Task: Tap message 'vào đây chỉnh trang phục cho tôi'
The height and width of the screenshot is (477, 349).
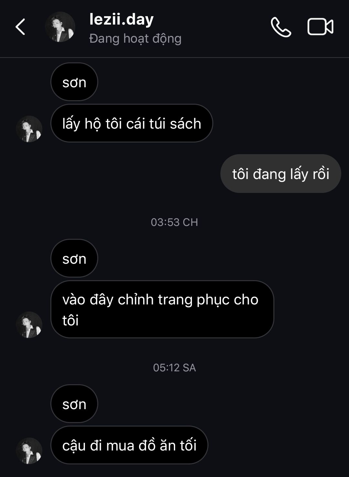Action: [162, 310]
